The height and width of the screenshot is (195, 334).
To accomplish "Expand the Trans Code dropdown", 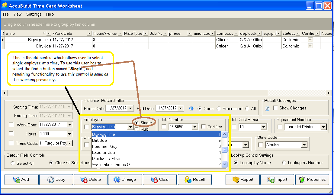I will (x=70, y=143).
